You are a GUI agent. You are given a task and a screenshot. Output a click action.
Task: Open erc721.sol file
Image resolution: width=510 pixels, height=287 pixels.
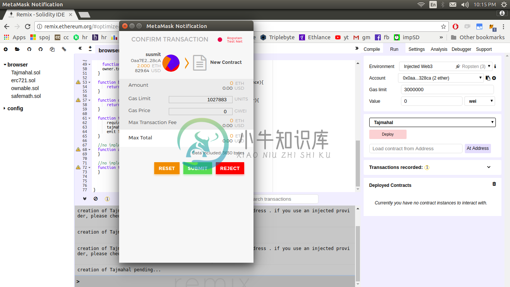[23, 80]
